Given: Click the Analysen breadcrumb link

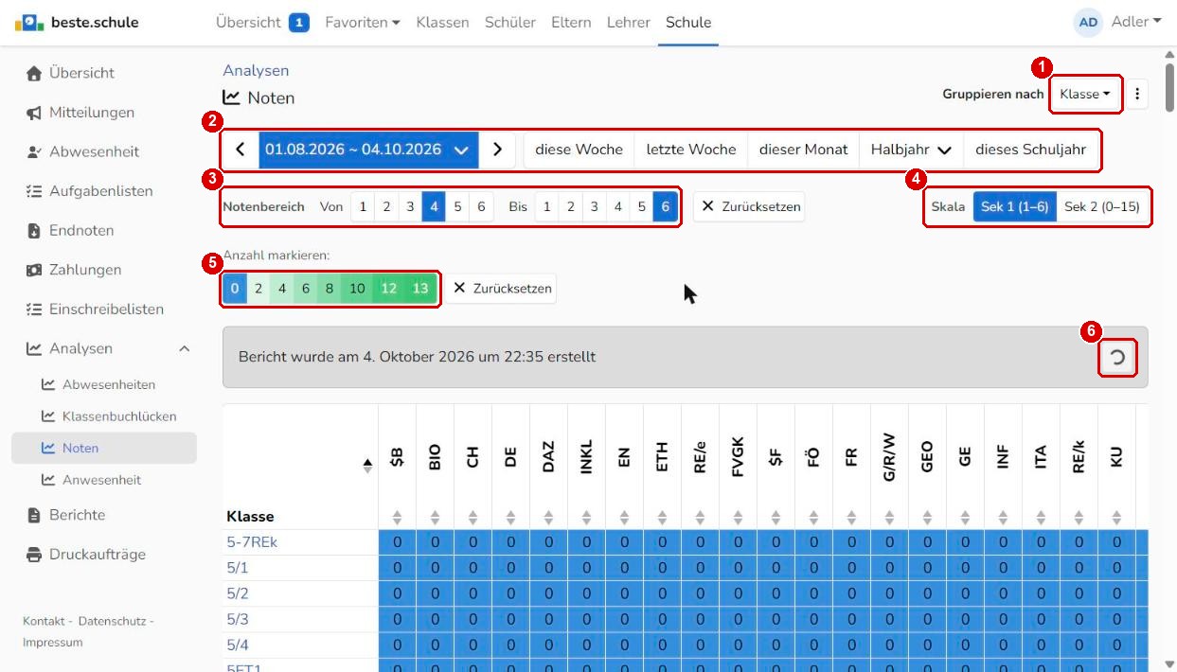Looking at the screenshot, I should coord(256,70).
